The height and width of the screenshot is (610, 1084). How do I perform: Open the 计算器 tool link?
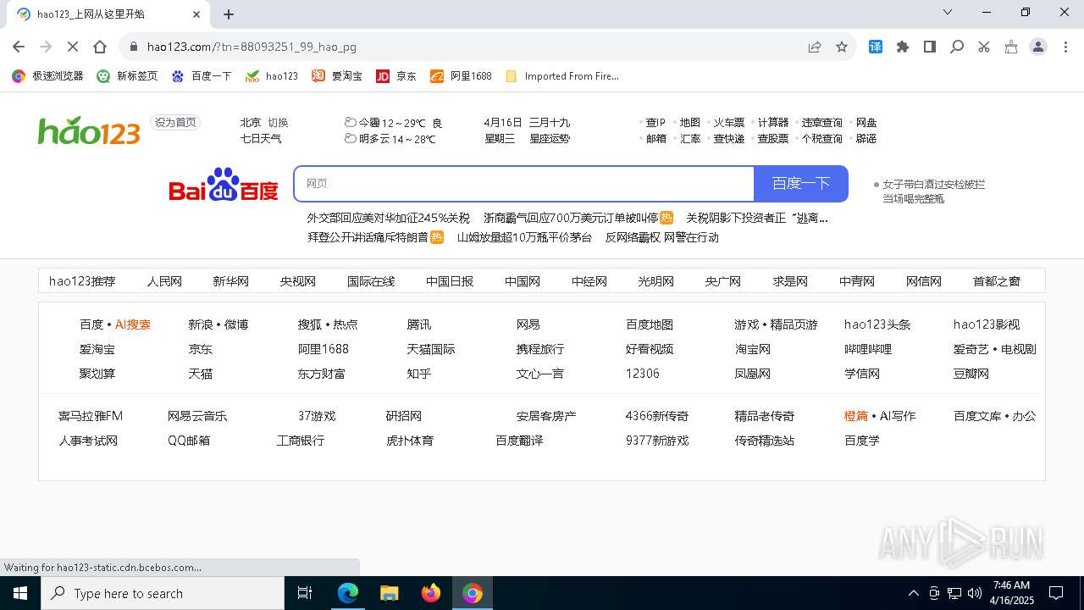pos(773,123)
